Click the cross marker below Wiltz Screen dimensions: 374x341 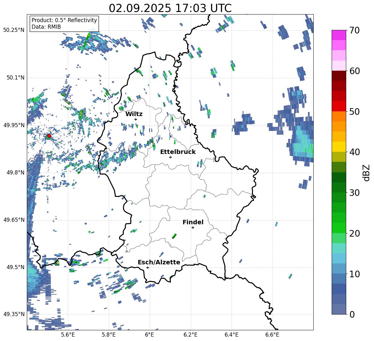[x=136, y=119]
